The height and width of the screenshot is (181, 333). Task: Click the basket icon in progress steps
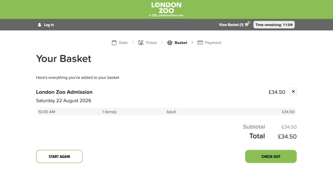coord(170,42)
